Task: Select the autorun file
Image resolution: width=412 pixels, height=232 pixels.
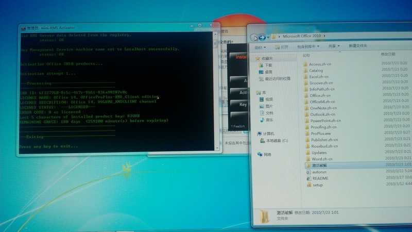Action: coord(317,172)
